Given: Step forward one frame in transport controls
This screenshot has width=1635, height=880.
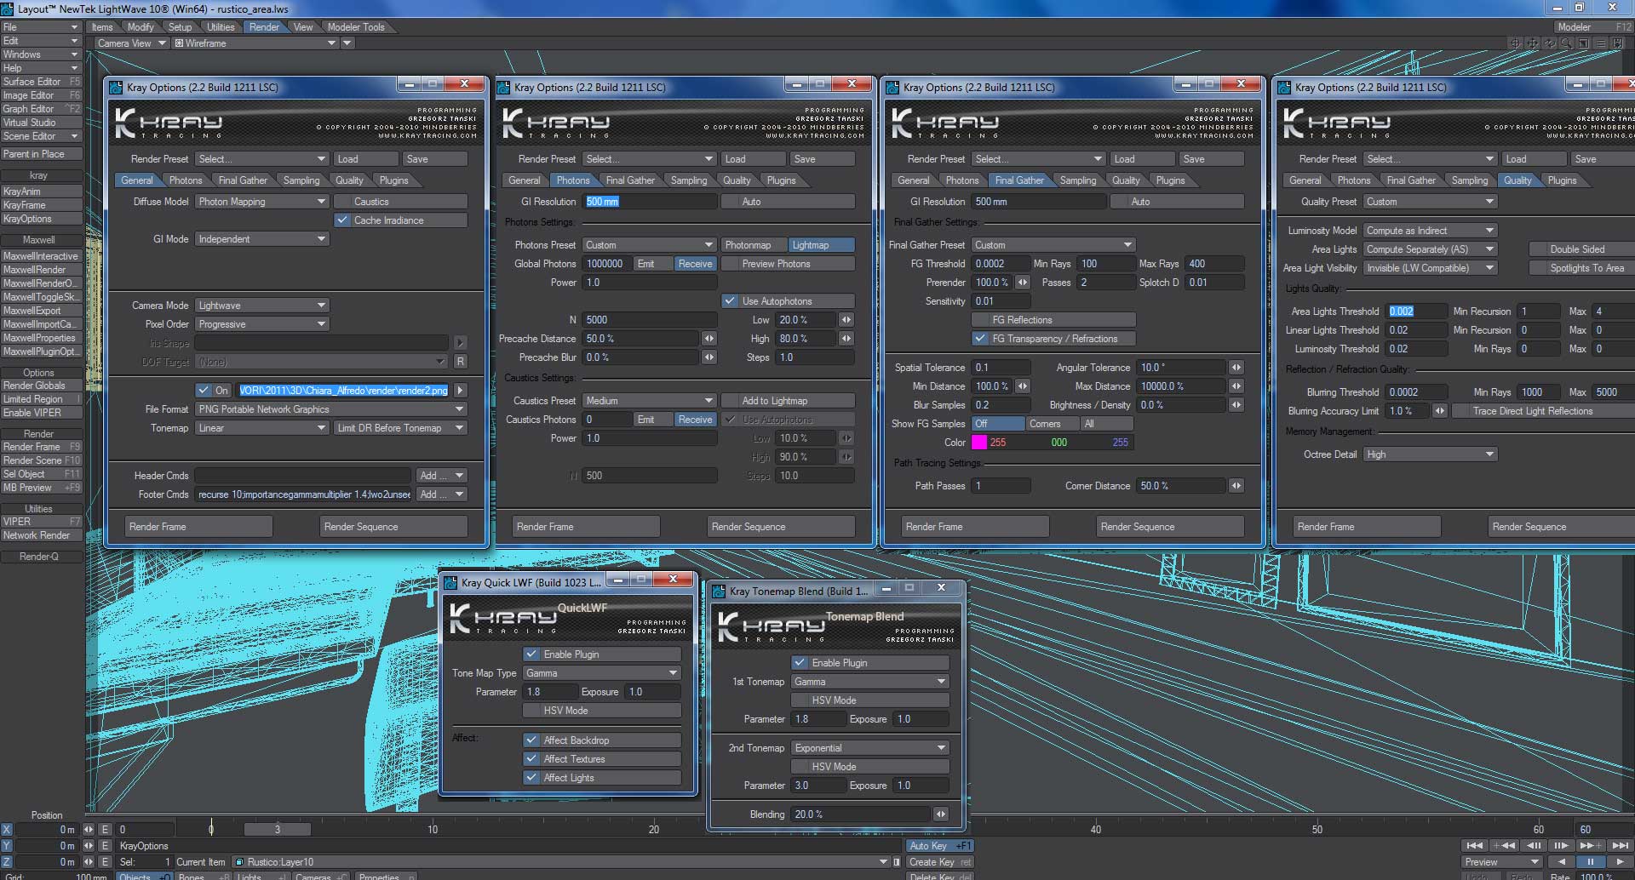Looking at the screenshot, I should pos(1561,845).
